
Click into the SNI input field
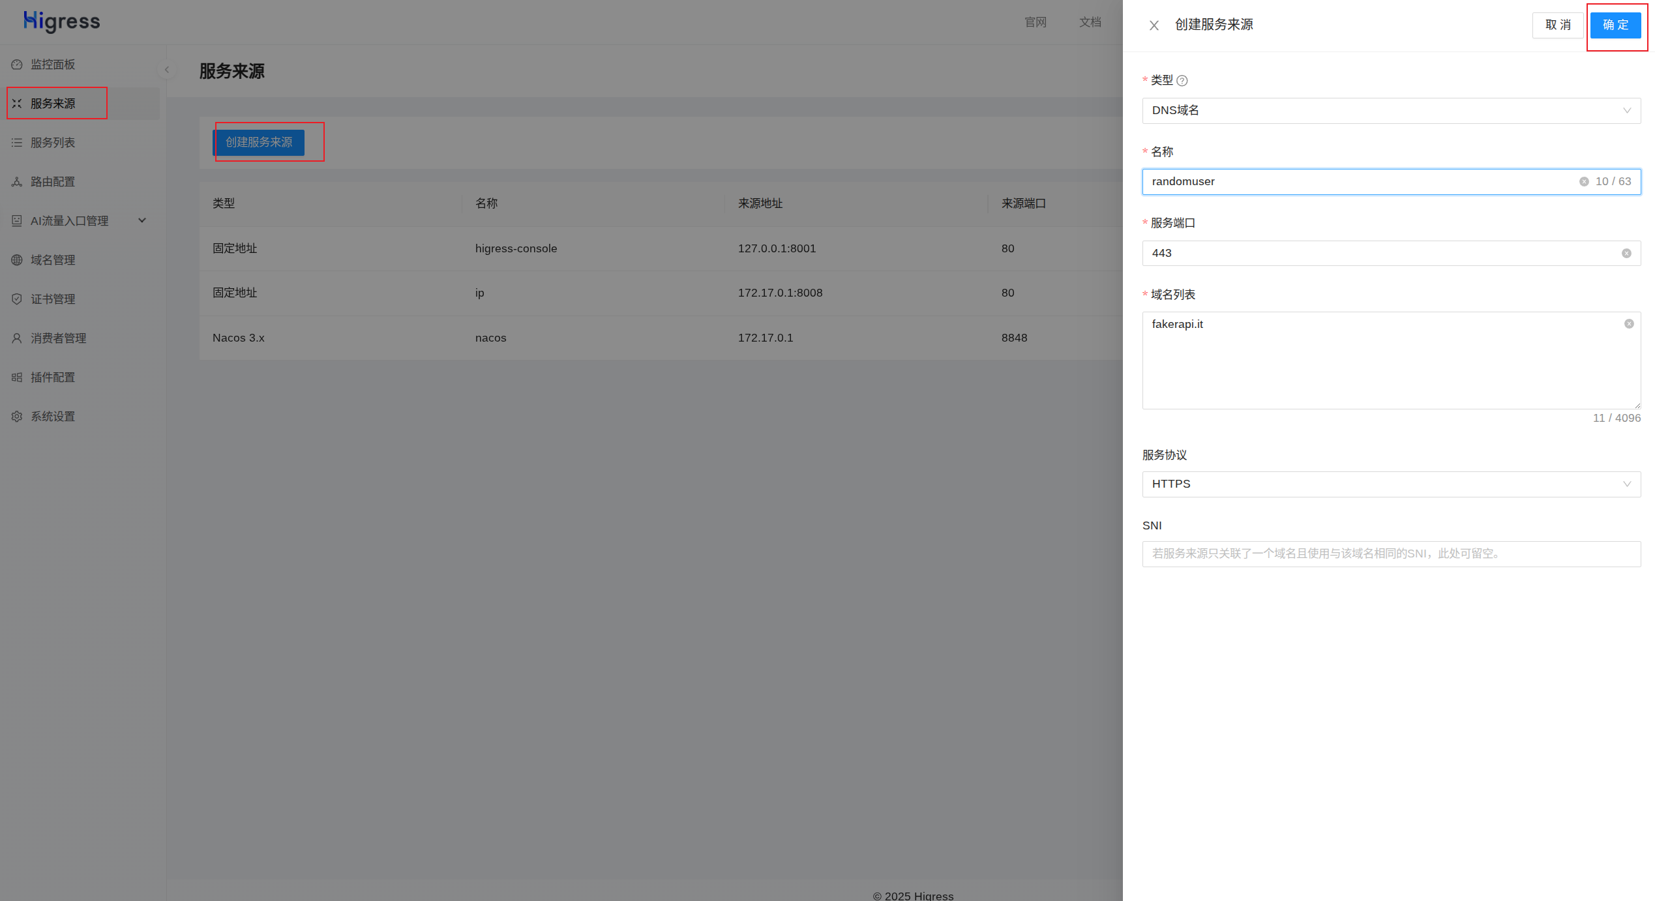tap(1391, 554)
